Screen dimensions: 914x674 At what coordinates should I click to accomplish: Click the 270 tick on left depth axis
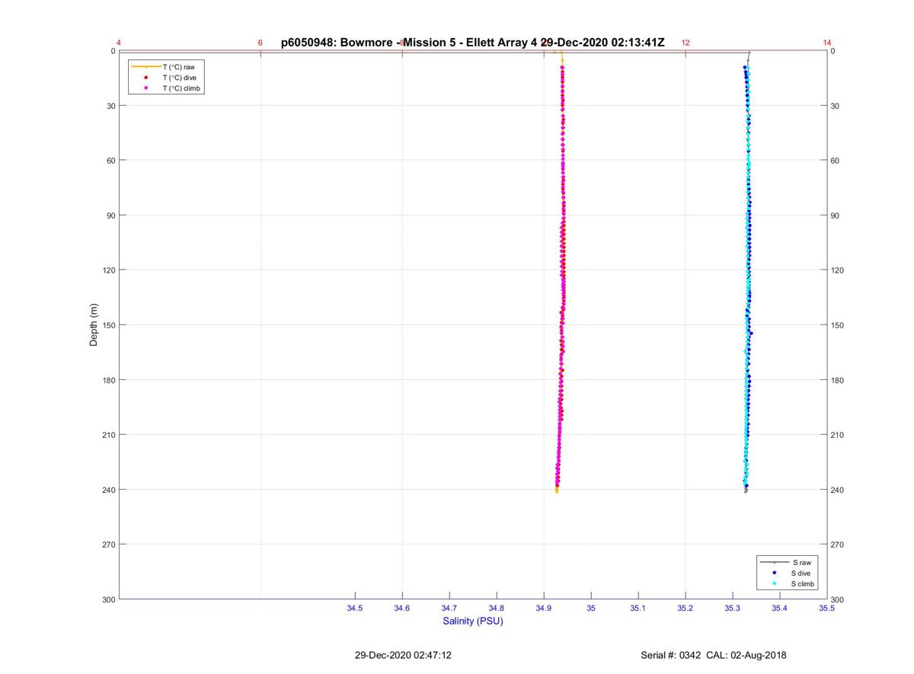coord(109,545)
